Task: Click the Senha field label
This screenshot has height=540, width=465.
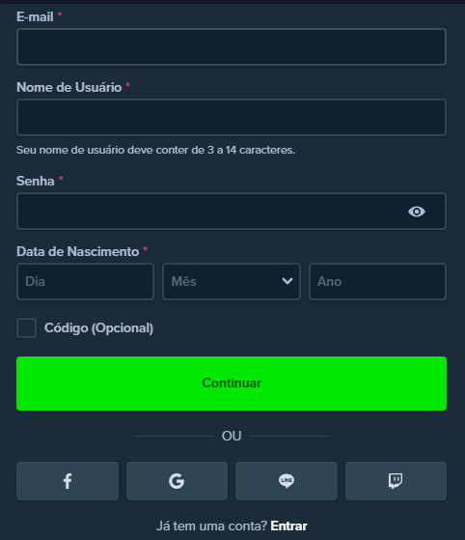Action: pyautogui.click(x=36, y=181)
